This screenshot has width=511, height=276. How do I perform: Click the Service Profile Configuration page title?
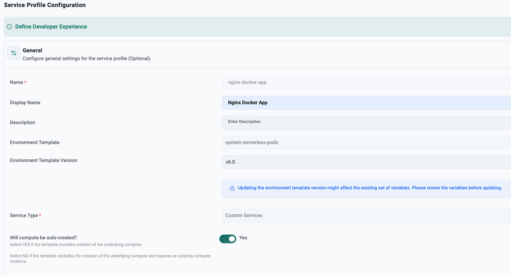click(45, 5)
